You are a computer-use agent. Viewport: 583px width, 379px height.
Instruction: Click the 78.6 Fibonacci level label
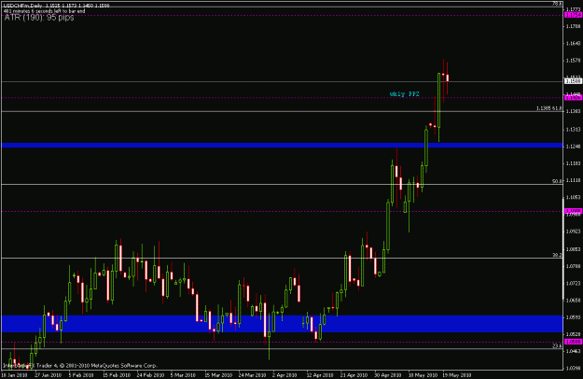pyautogui.click(x=557, y=4)
